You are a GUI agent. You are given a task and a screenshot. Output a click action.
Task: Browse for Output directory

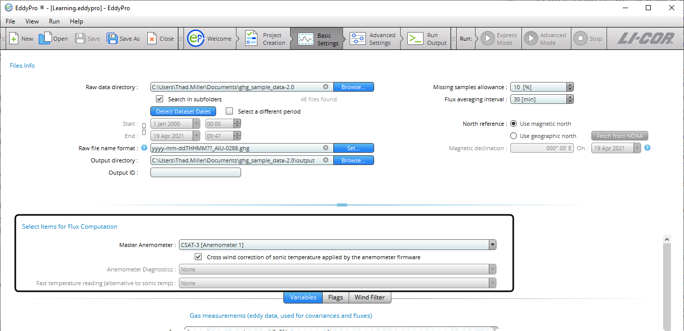click(x=353, y=160)
